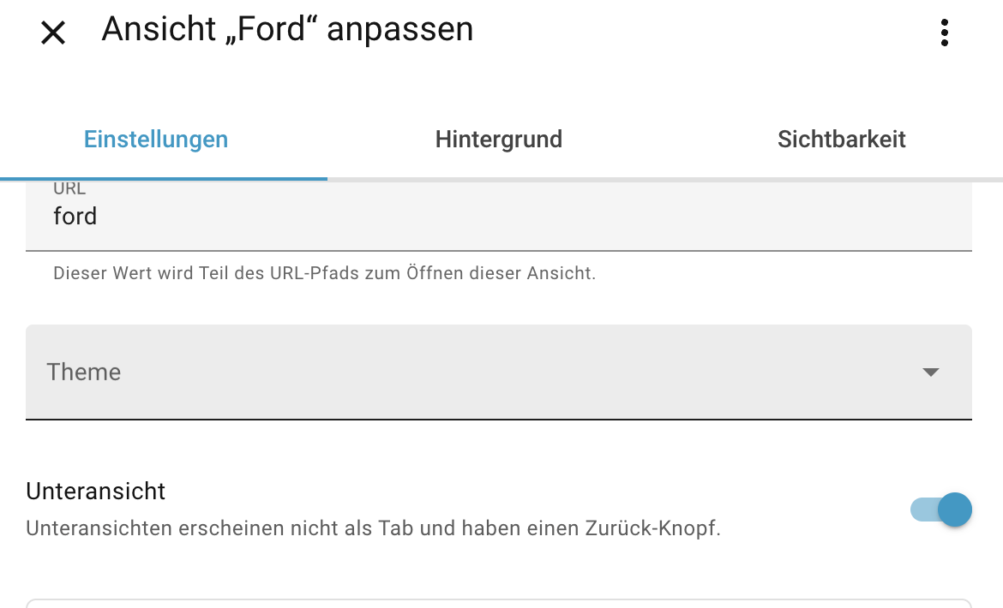Screen dimensions: 1003x608
Task: Click the Theme dropdown arrow icon
Action: coord(931,372)
